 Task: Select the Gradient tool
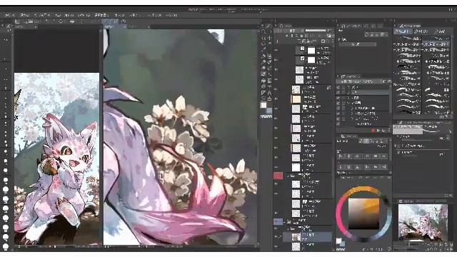click(x=269, y=81)
